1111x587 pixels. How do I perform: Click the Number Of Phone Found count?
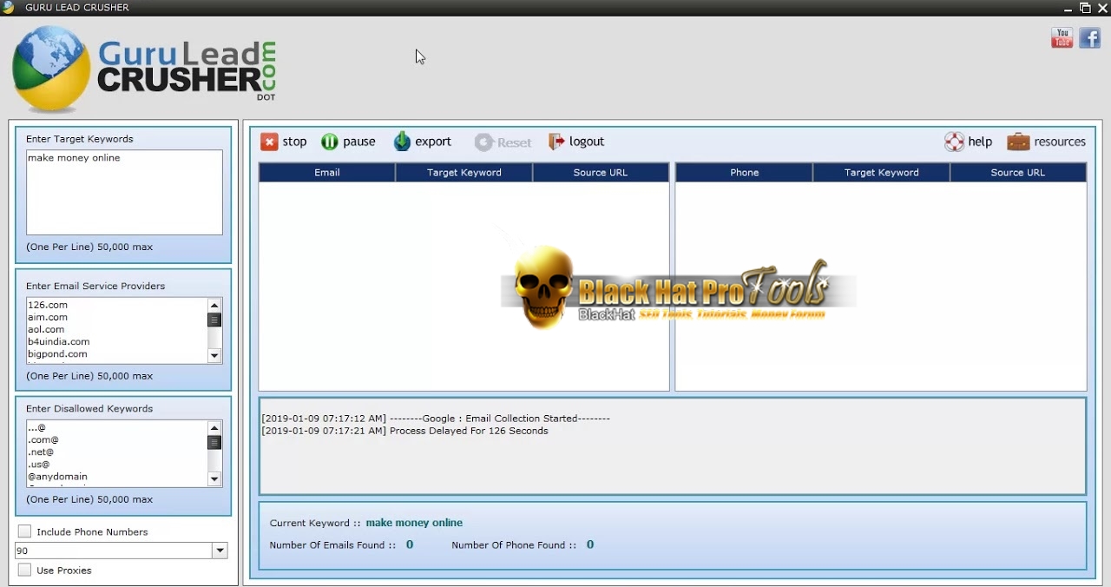pyautogui.click(x=590, y=544)
